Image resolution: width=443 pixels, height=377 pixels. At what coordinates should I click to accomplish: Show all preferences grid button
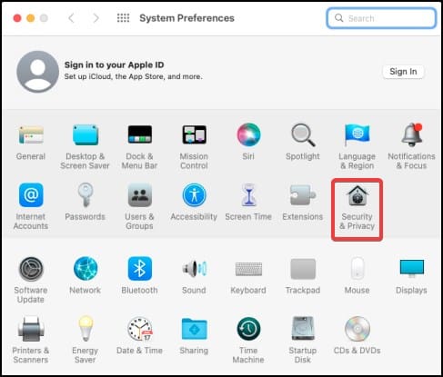123,18
